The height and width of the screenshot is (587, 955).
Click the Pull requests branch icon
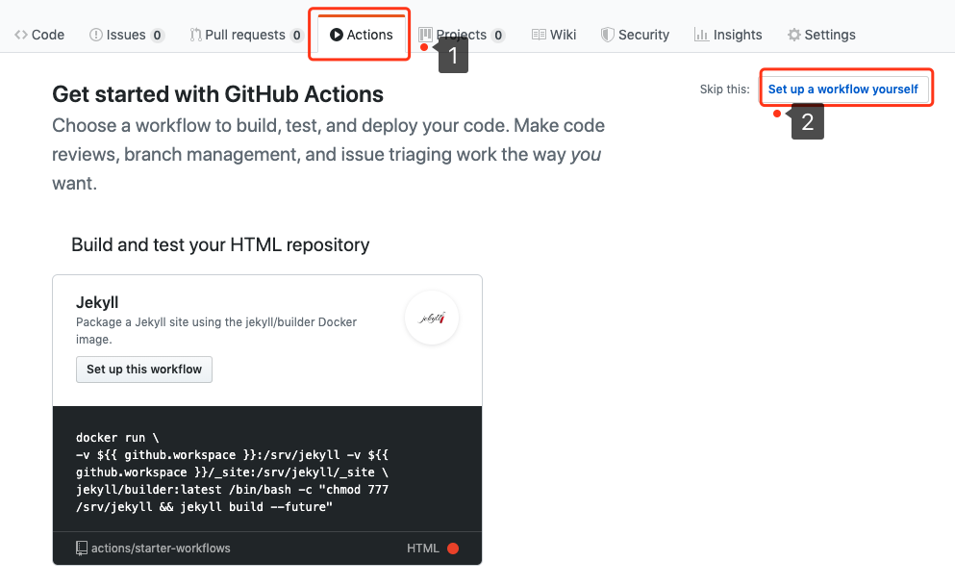click(195, 35)
